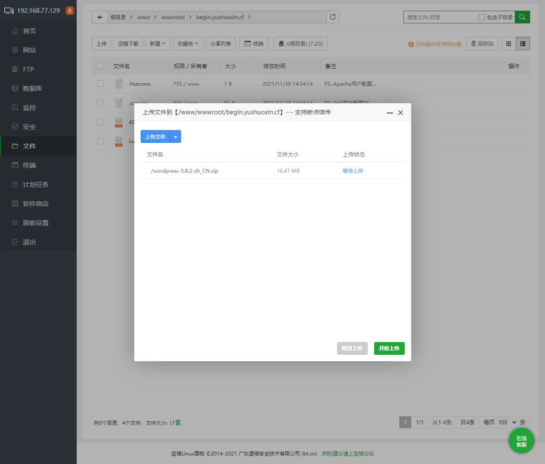Click the back arrow in path bar
Viewport: 545px width, 464px height.
(x=100, y=17)
